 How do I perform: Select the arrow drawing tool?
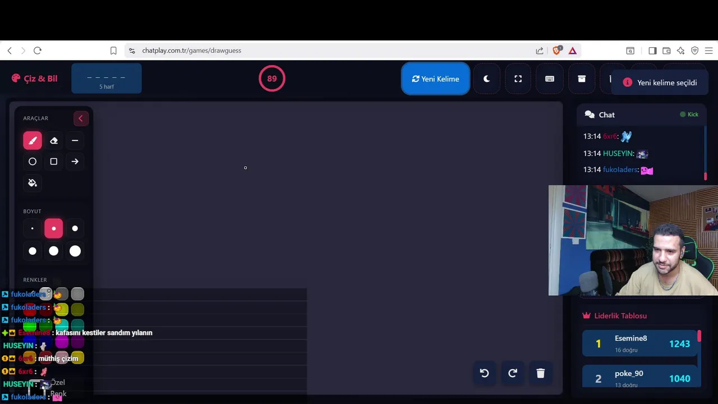(x=75, y=162)
